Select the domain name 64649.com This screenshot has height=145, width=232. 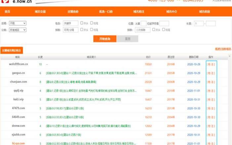pos(19,117)
